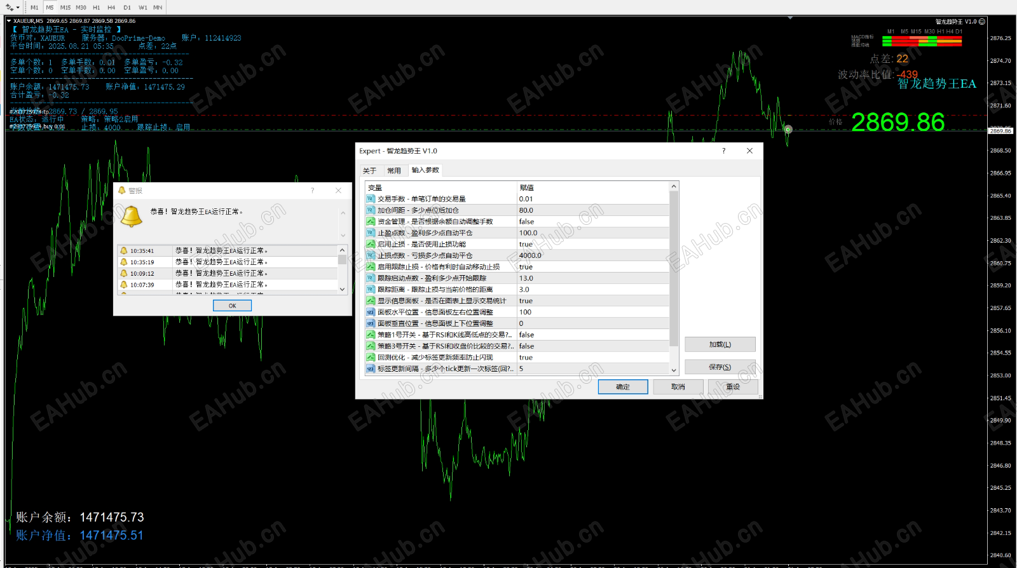Click the bell icon for 10:07:39 alert
The image size is (1017, 568).
coord(124,285)
